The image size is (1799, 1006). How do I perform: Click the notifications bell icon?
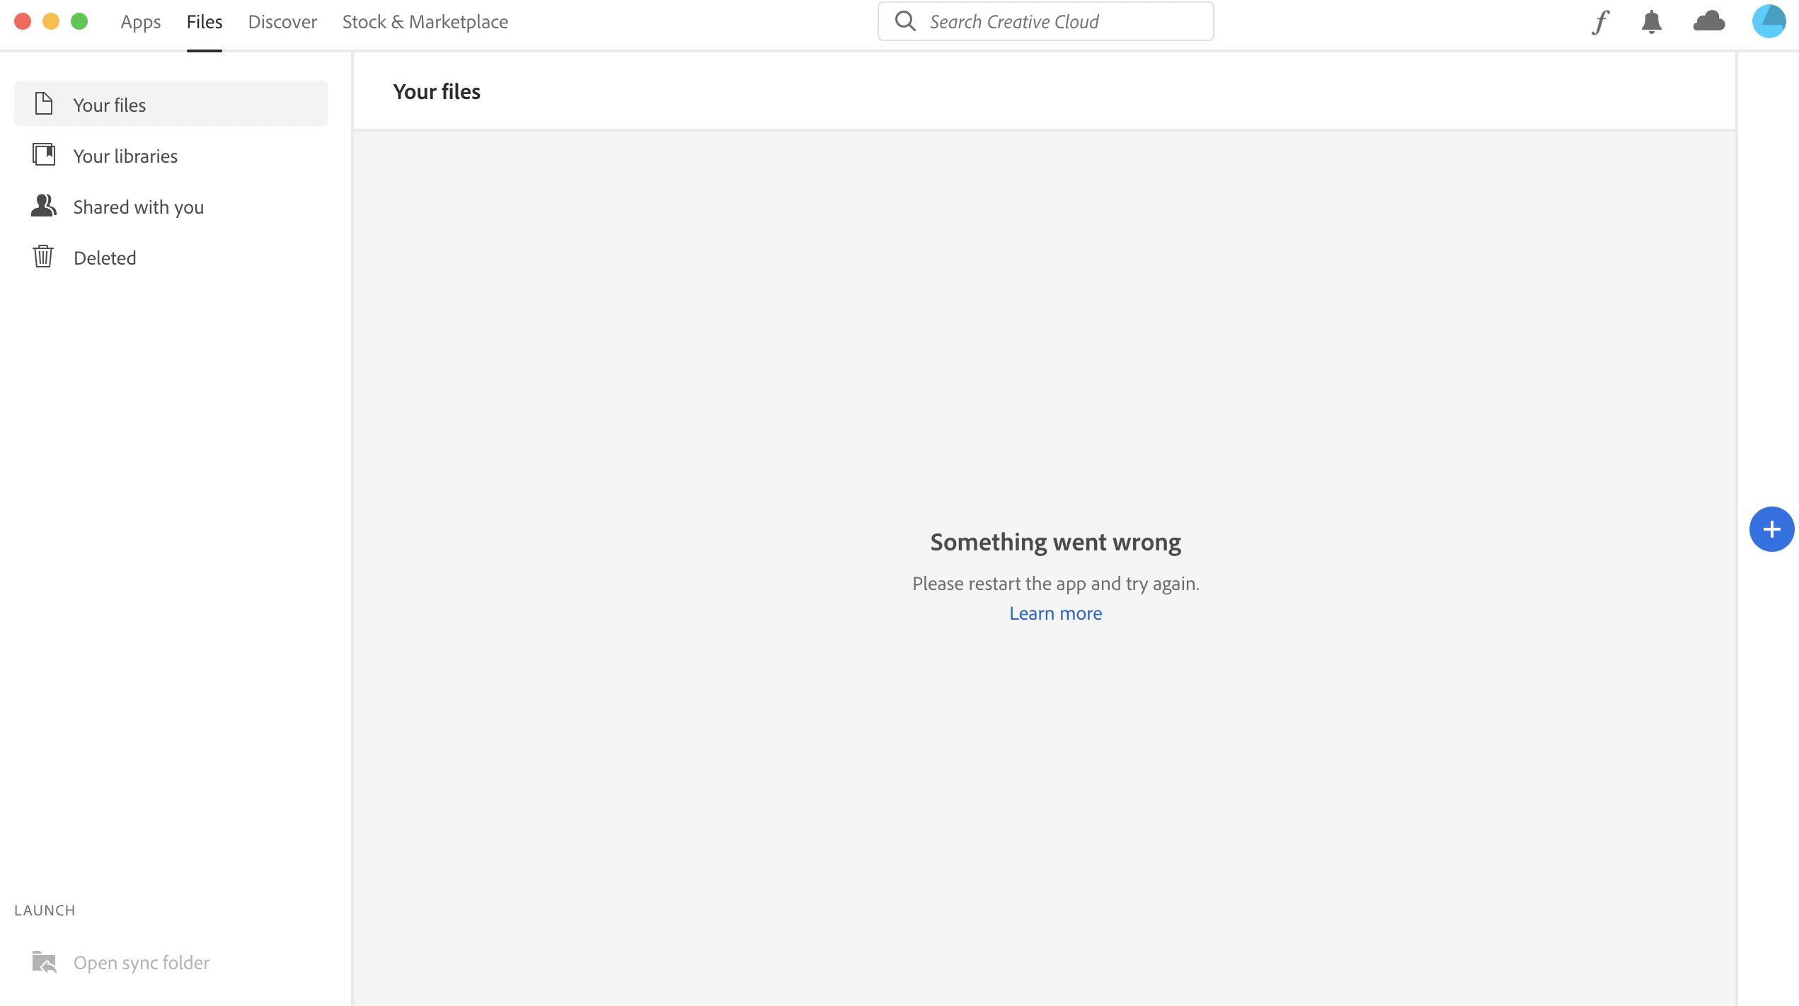(x=1651, y=22)
